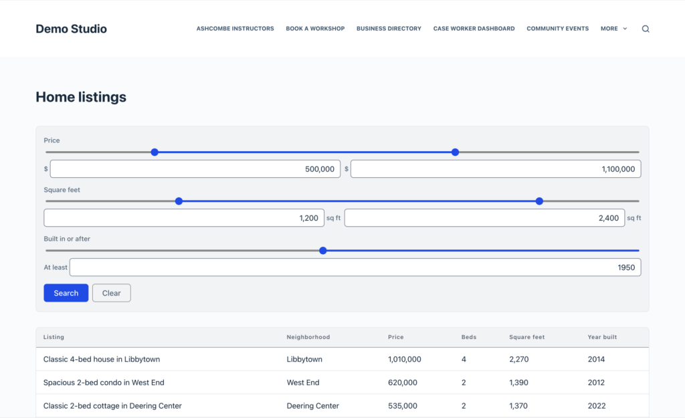This screenshot has height=418, width=685.
Task: Click the Price column header in table
Action: click(396, 337)
